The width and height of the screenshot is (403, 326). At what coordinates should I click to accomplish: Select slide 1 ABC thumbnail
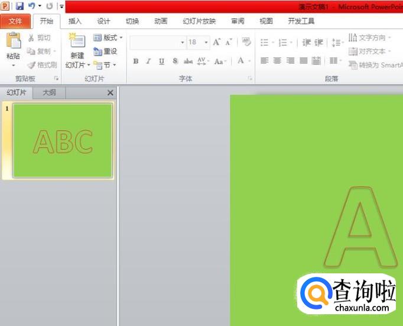pyautogui.click(x=63, y=140)
